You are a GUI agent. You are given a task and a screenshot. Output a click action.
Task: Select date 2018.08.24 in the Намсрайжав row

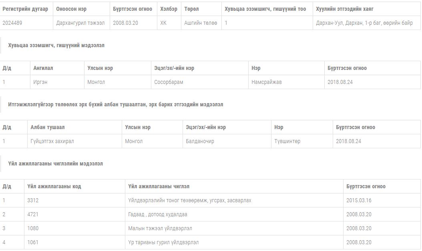[340, 82]
